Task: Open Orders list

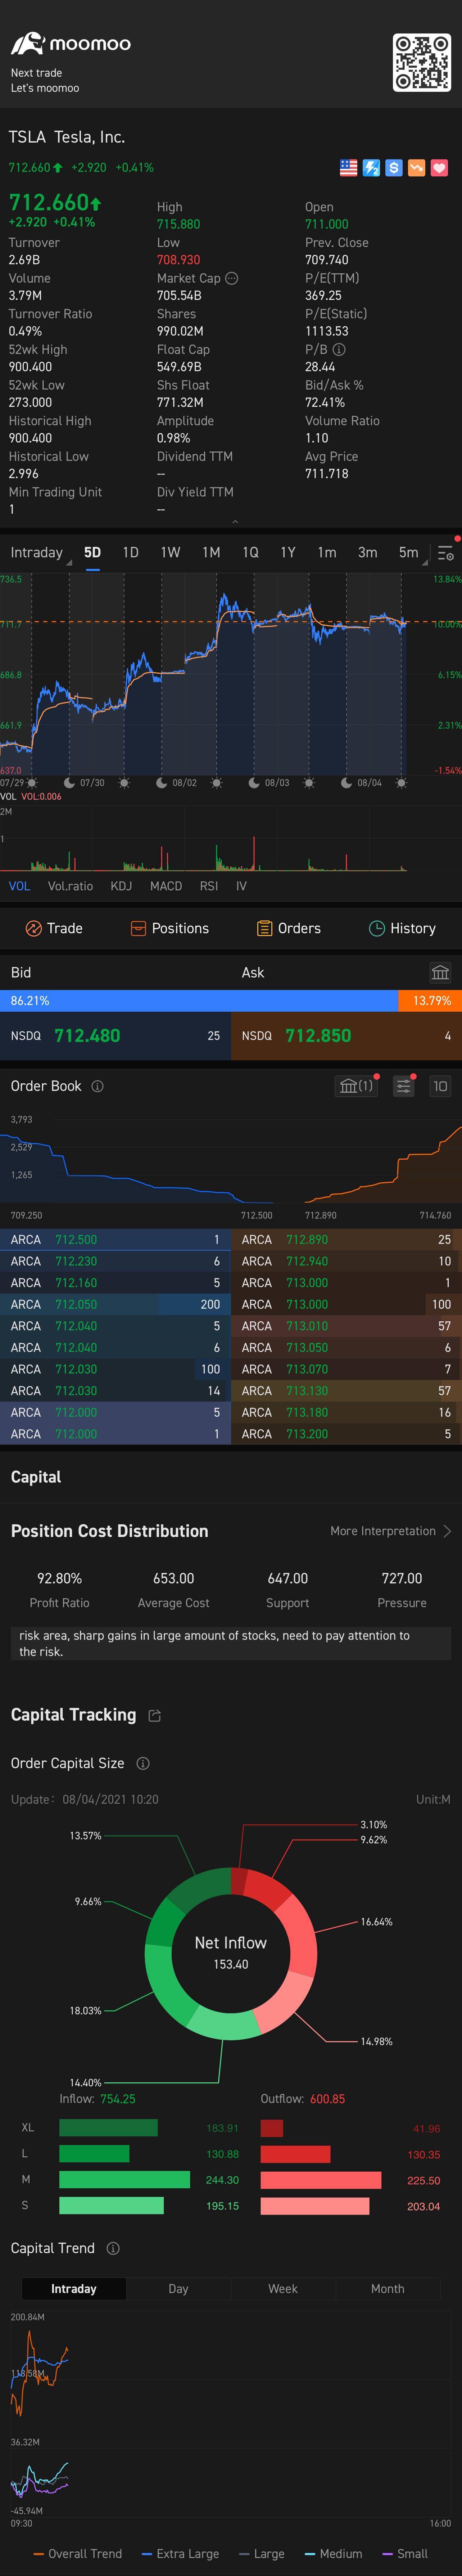Action: (x=289, y=929)
